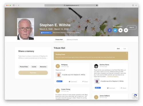Click the browser share icon
143x106 pixels.
[x=133, y=5]
